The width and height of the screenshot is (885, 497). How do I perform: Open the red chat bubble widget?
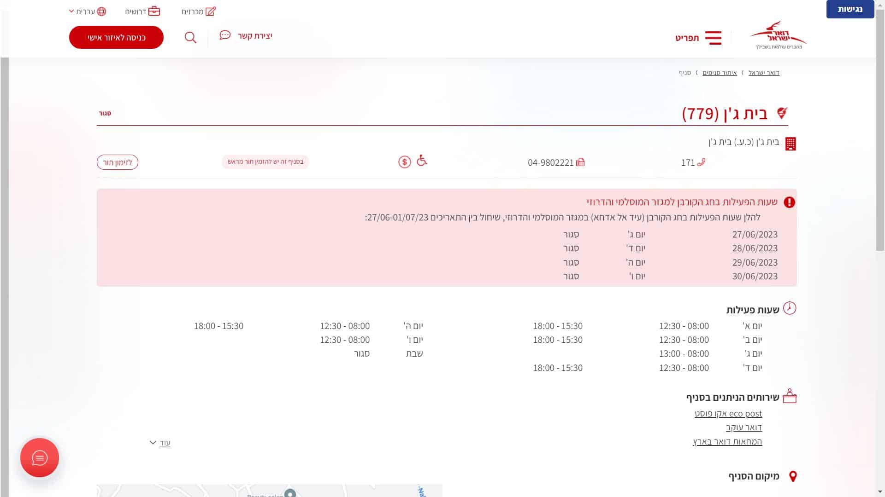point(40,458)
